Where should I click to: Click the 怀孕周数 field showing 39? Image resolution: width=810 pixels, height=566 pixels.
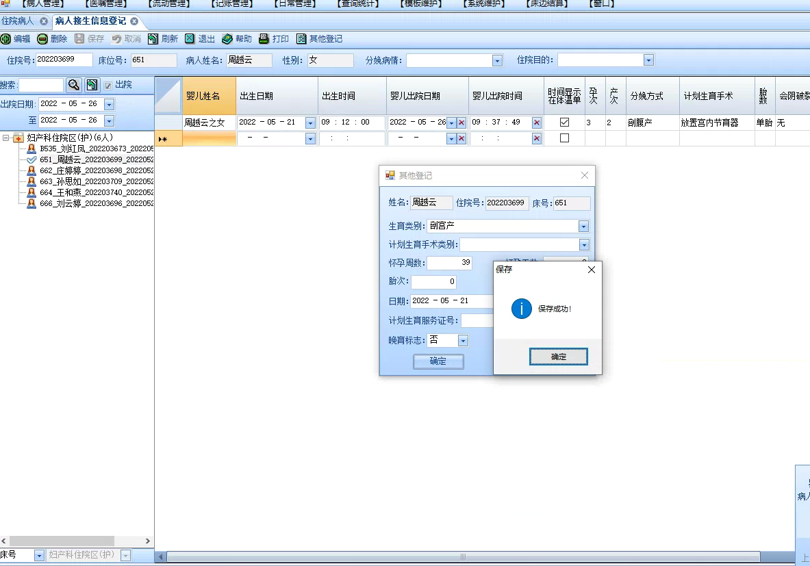[449, 263]
